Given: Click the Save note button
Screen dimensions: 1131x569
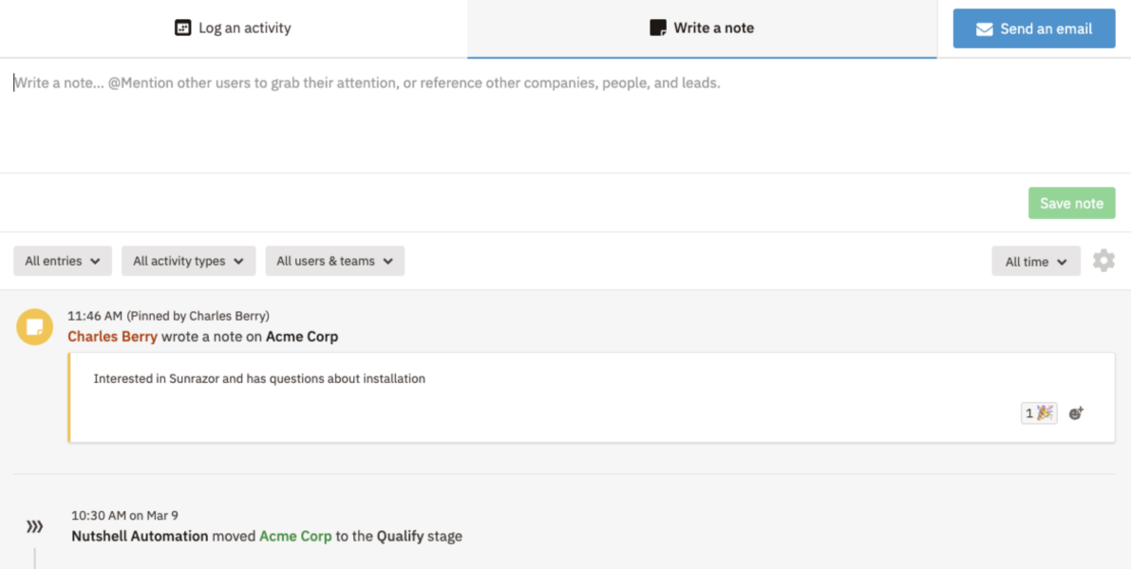Looking at the screenshot, I should coord(1071,202).
